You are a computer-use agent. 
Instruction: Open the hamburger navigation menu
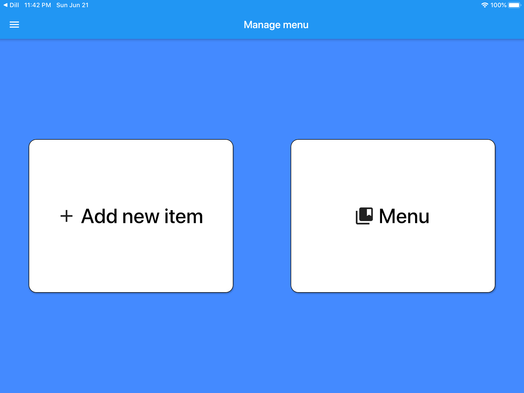pyautogui.click(x=14, y=25)
